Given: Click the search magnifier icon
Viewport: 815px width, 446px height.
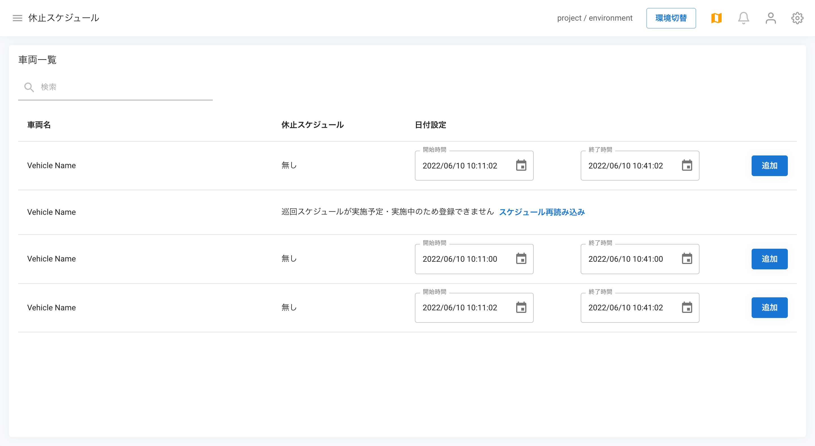Looking at the screenshot, I should [x=29, y=87].
